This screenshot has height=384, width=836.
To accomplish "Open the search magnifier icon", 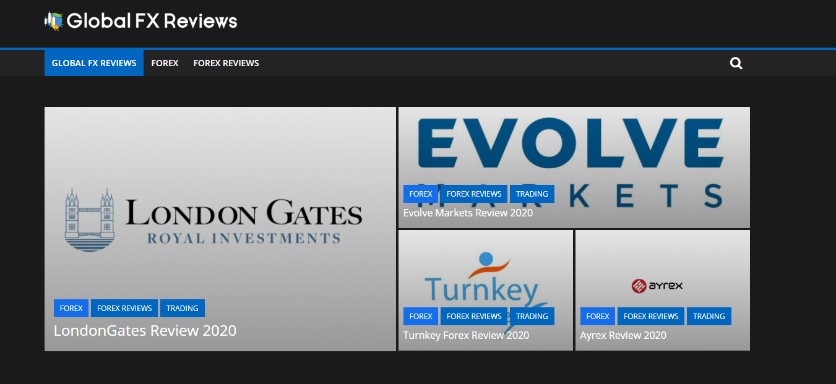I will (x=736, y=63).
